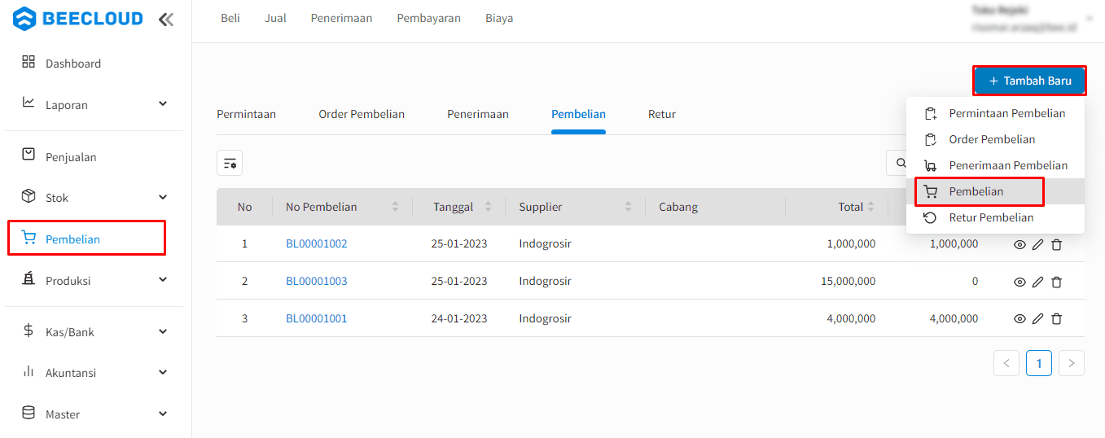Edit purchase BL00001003 with pencil icon

point(1037,282)
